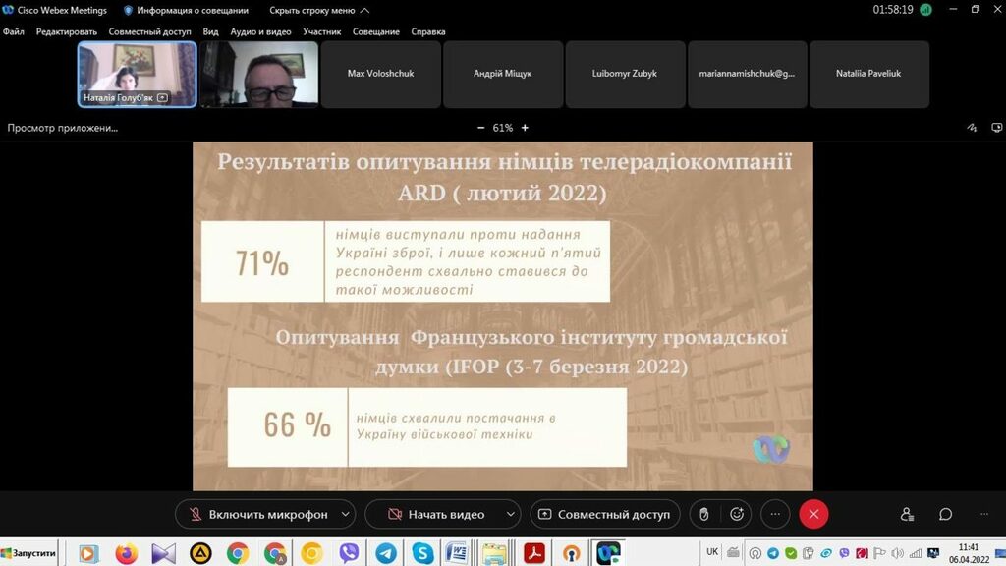1006x566 pixels.
Task: Open the Участник menu
Action: [x=322, y=31]
